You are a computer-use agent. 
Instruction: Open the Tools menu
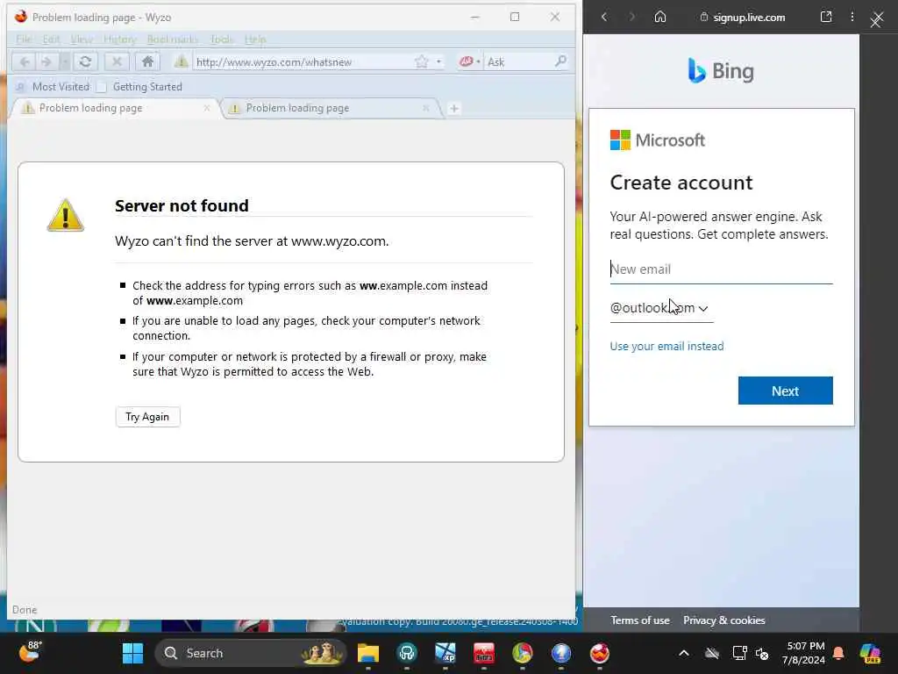(222, 39)
